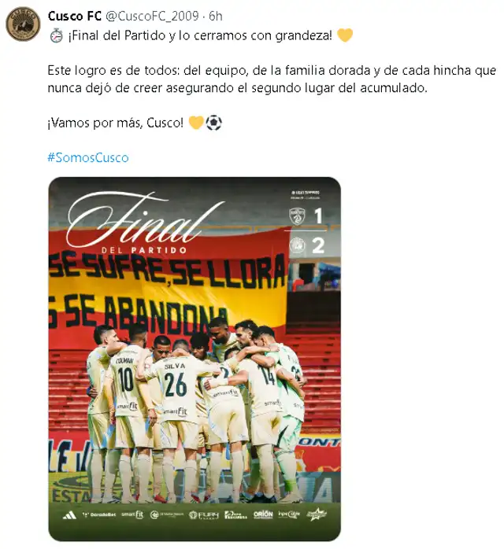Open the tweet via the 6h timestamp
The image size is (504, 549).
pyautogui.click(x=216, y=16)
